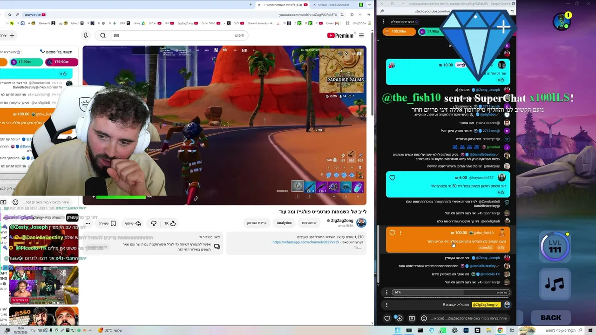The image size is (596, 335).
Task: Open the YouTube guide hamburger menu
Action: point(361,35)
